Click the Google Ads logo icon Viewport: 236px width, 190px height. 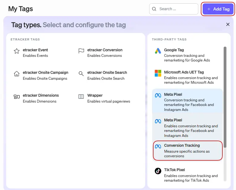(x=158, y=51)
